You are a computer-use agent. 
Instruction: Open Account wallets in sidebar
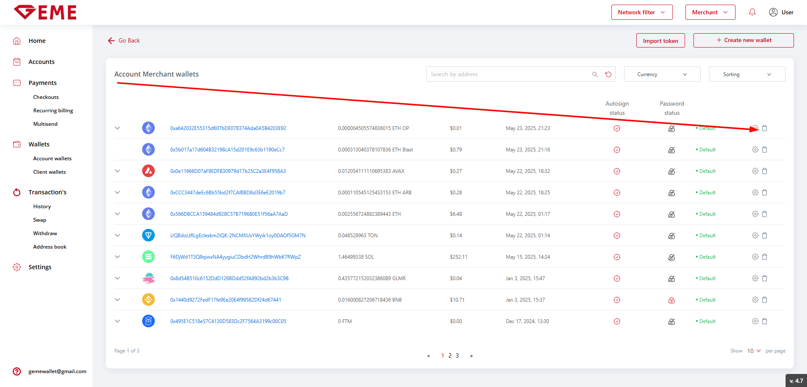click(52, 159)
